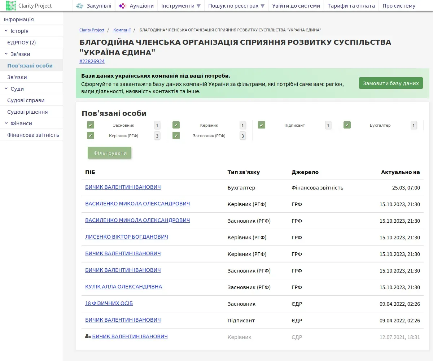
Task: Uncheck the Засновник filter checkbox
Action: tap(91, 125)
